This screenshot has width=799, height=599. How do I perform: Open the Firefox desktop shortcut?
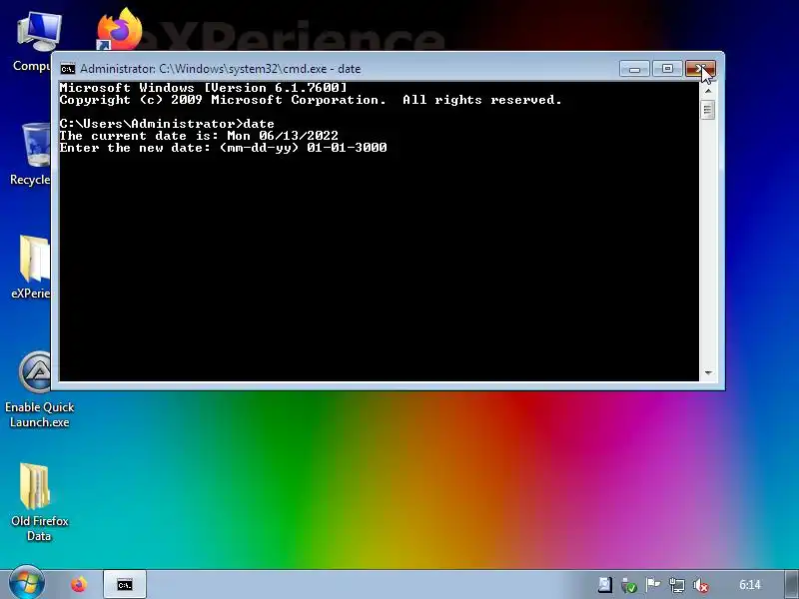120,30
